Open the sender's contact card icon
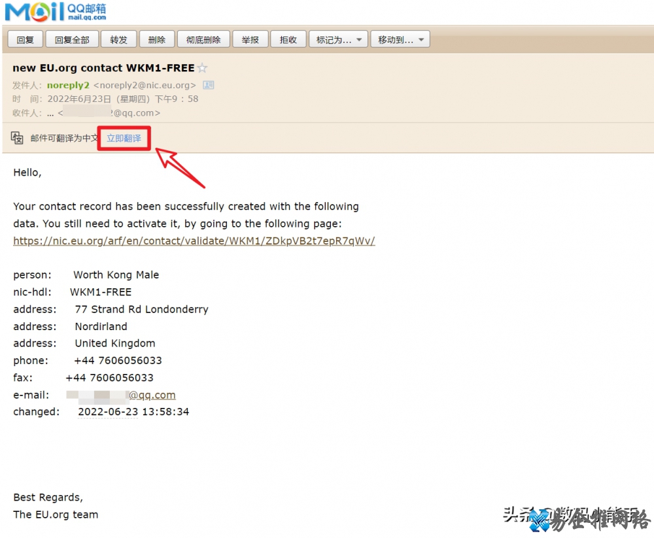Screen dimensions: 654x538 [208, 85]
